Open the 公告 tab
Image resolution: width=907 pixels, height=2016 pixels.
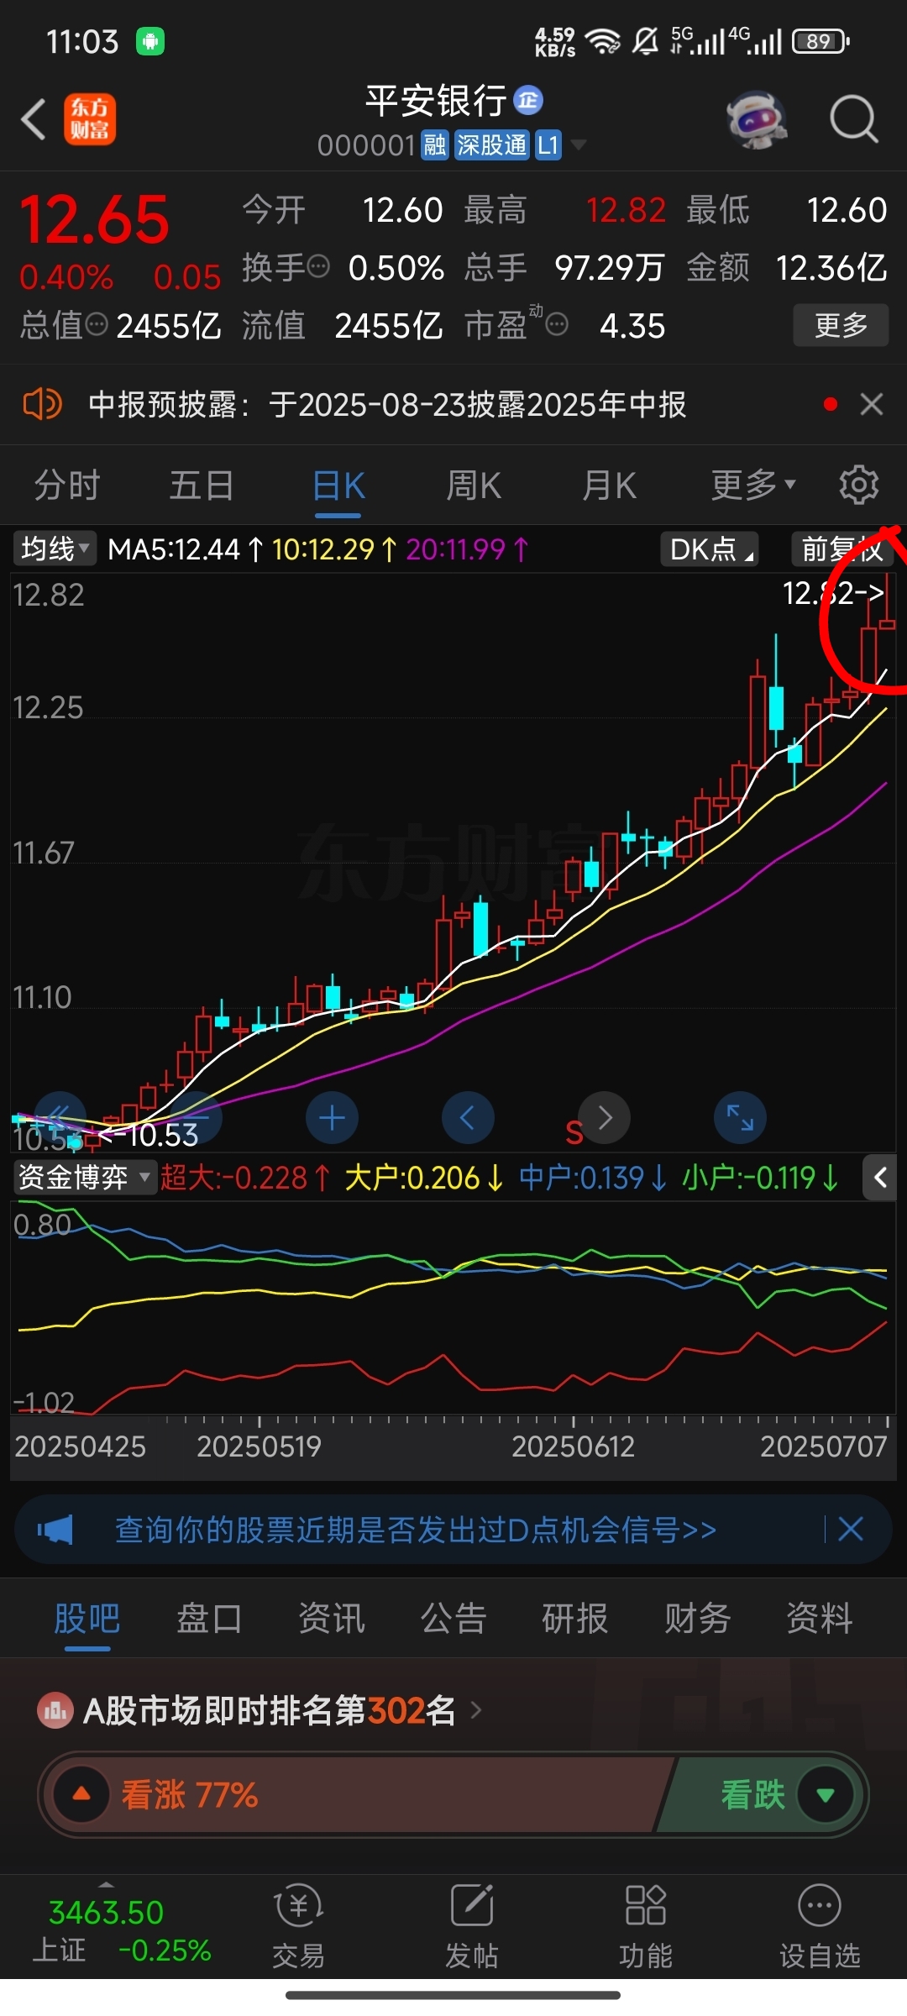pyautogui.click(x=453, y=1618)
